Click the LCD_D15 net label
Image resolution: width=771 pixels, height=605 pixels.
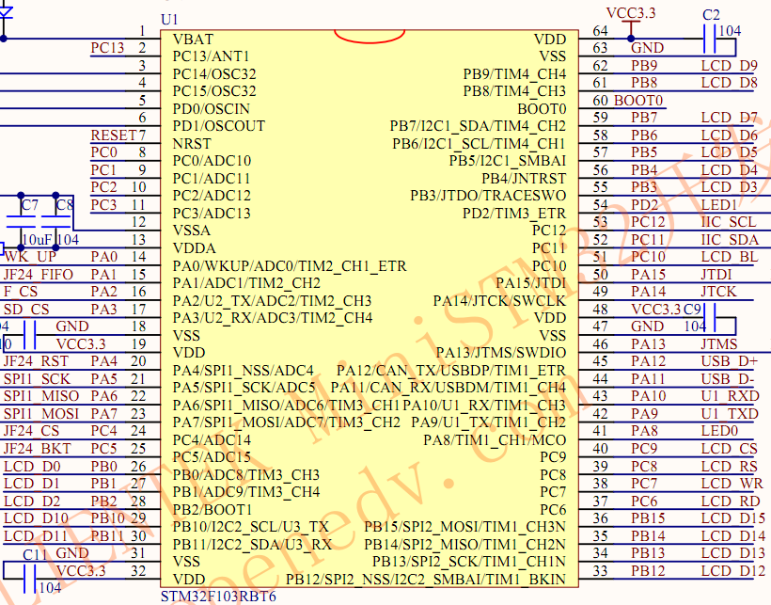pyautogui.click(x=733, y=518)
